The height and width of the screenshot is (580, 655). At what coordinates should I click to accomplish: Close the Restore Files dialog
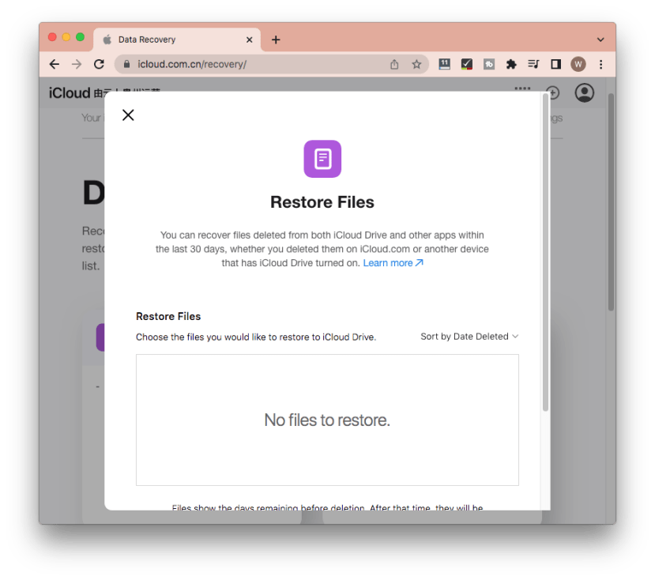click(128, 115)
